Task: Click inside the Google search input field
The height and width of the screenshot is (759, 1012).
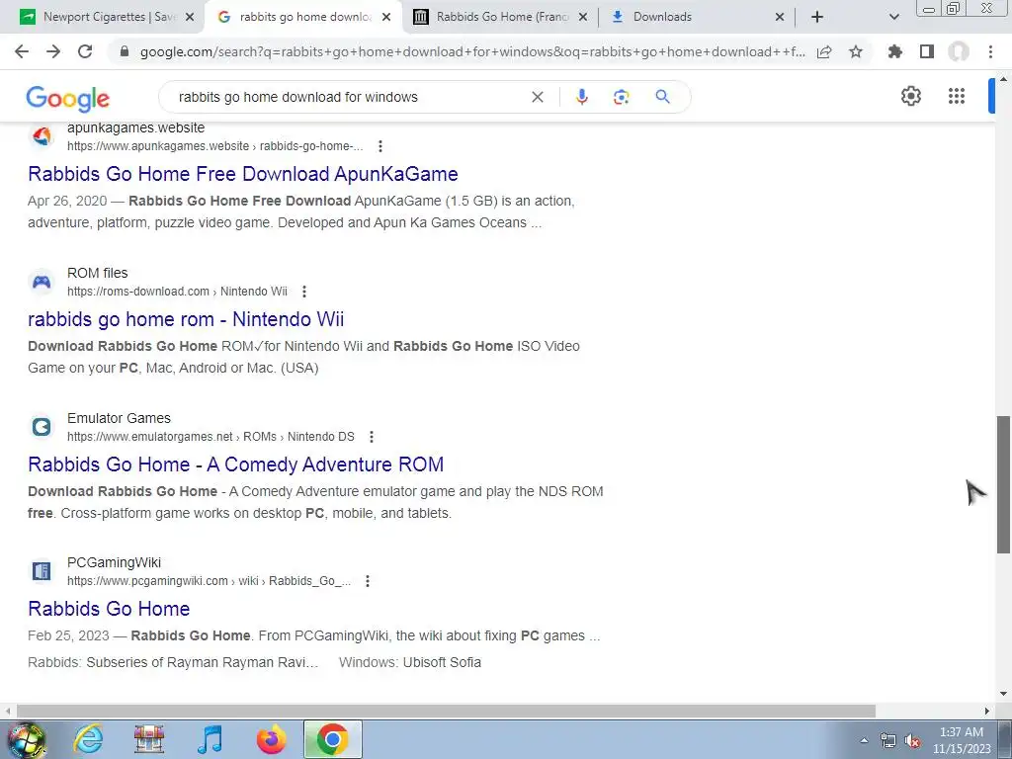Action: click(x=349, y=97)
